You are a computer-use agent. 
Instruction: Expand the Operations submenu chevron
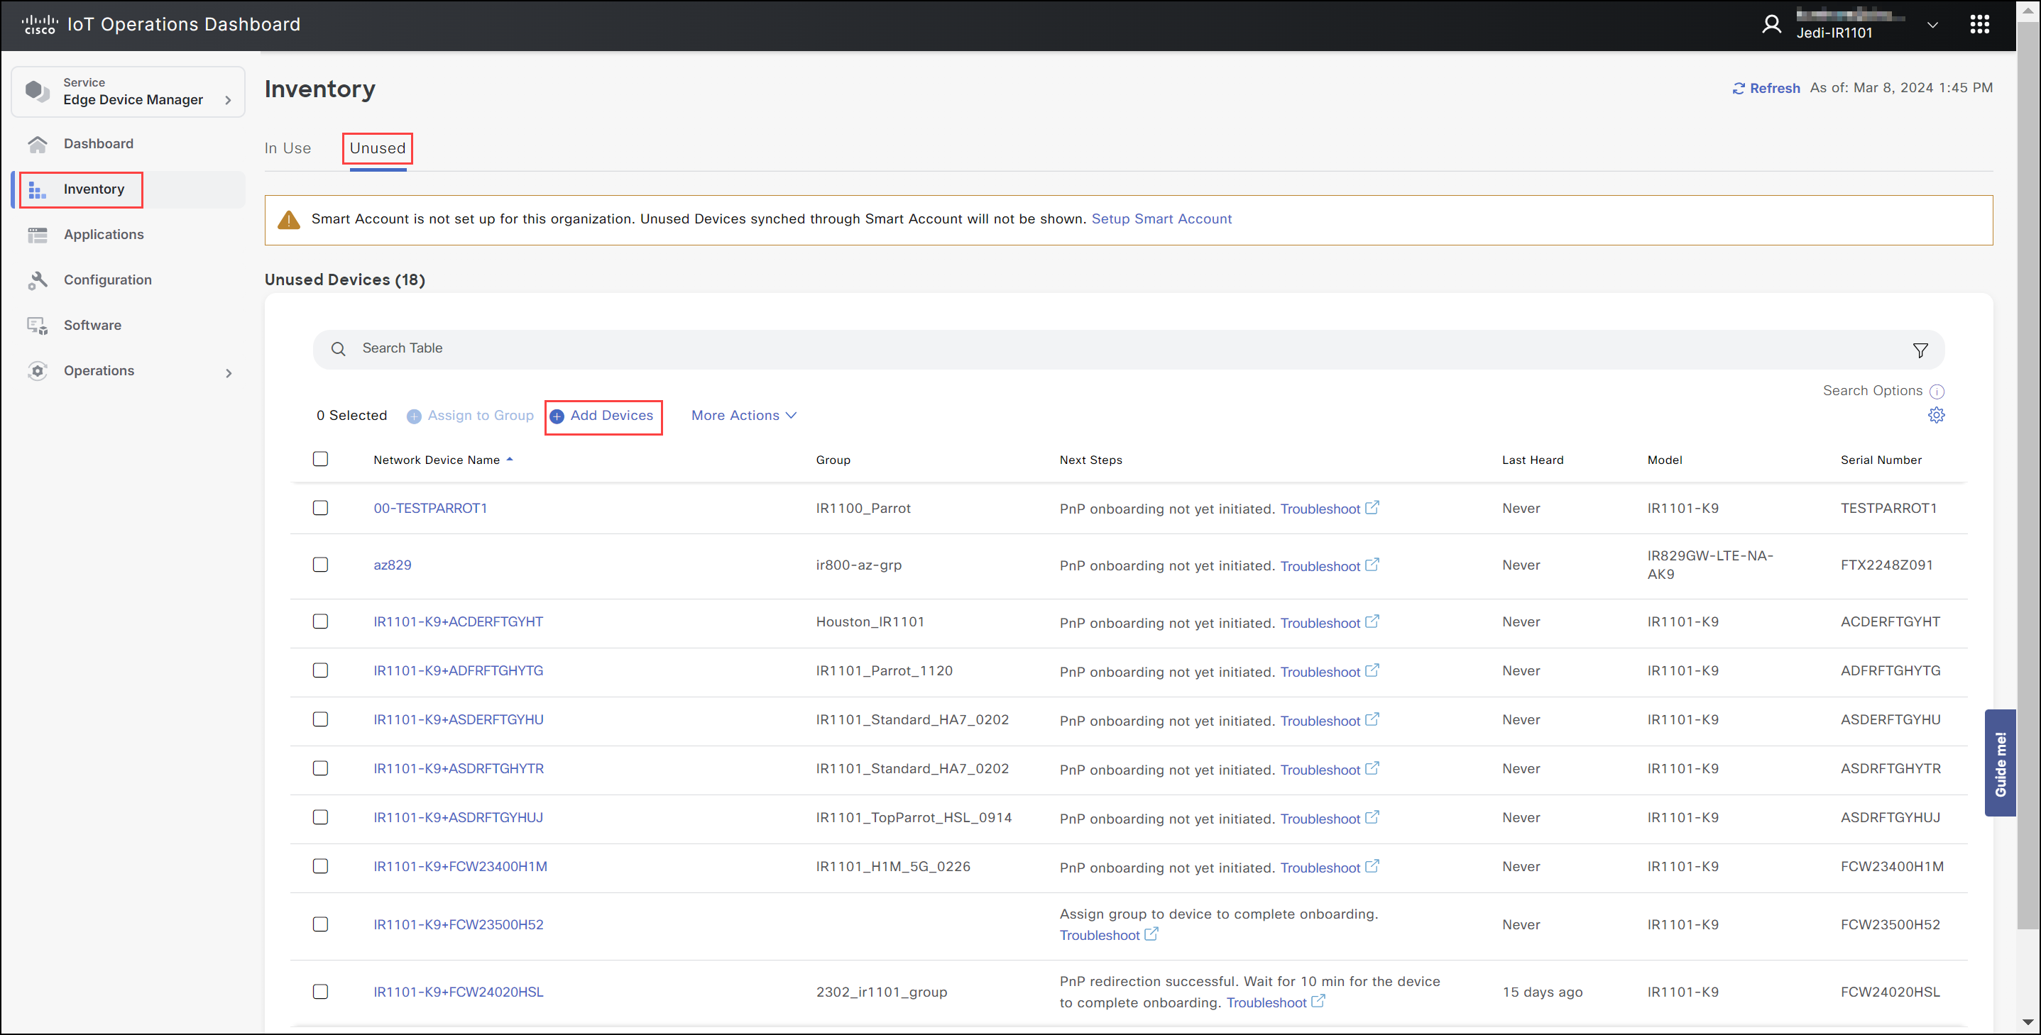(x=229, y=373)
